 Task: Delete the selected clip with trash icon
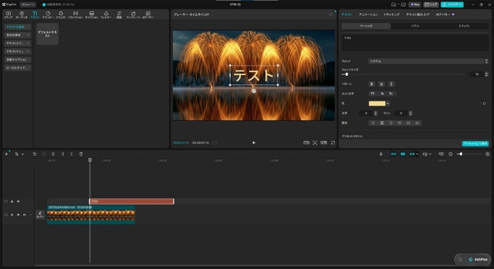(81, 154)
